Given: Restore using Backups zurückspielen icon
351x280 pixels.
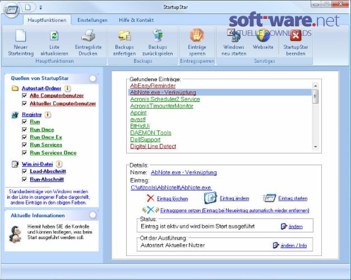Looking at the screenshot, I should 158,35.
